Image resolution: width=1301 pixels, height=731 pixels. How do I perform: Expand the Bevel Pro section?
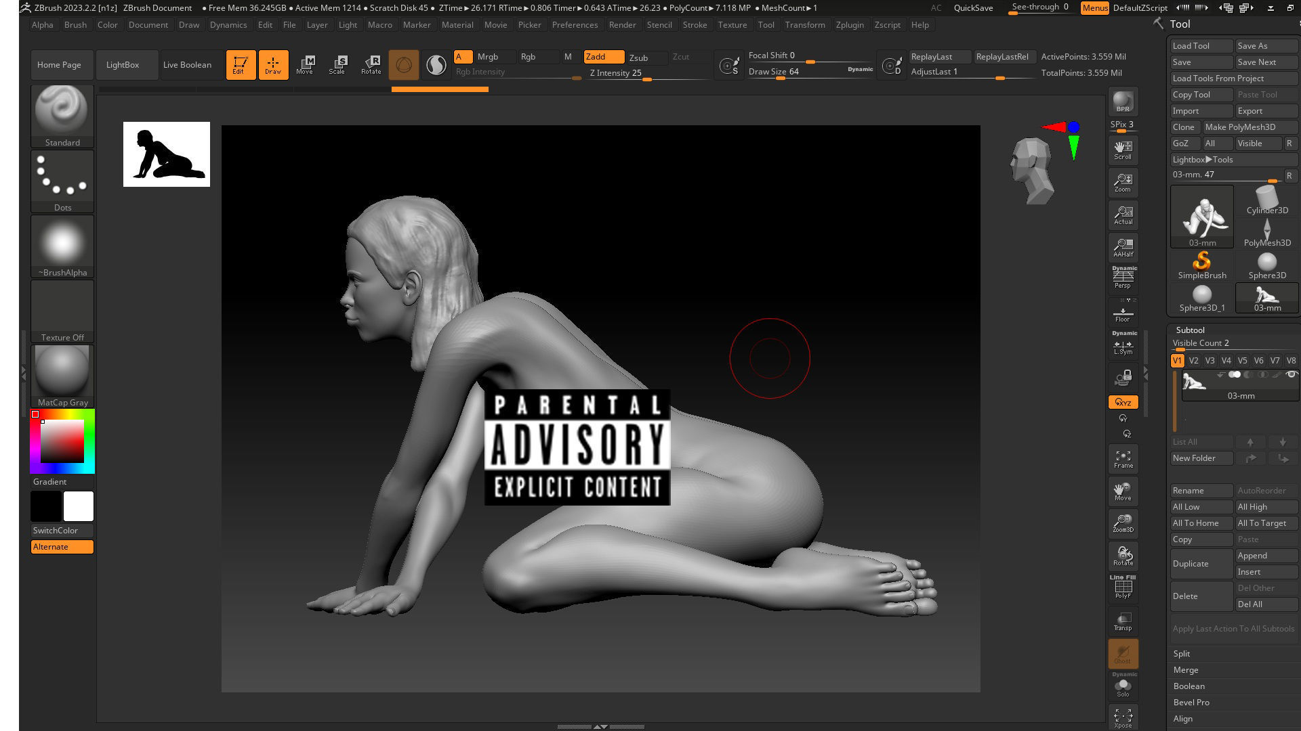pyautogui.click(x=1191, y=703)
